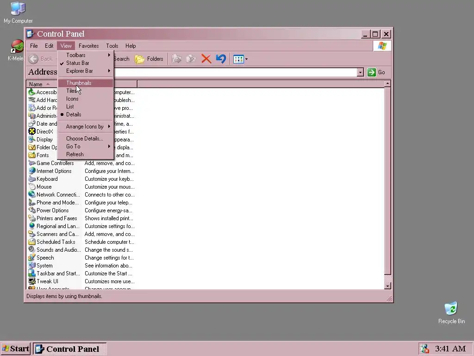
Task: Click the Speech item icon
Action: click(x=32, y=258)
